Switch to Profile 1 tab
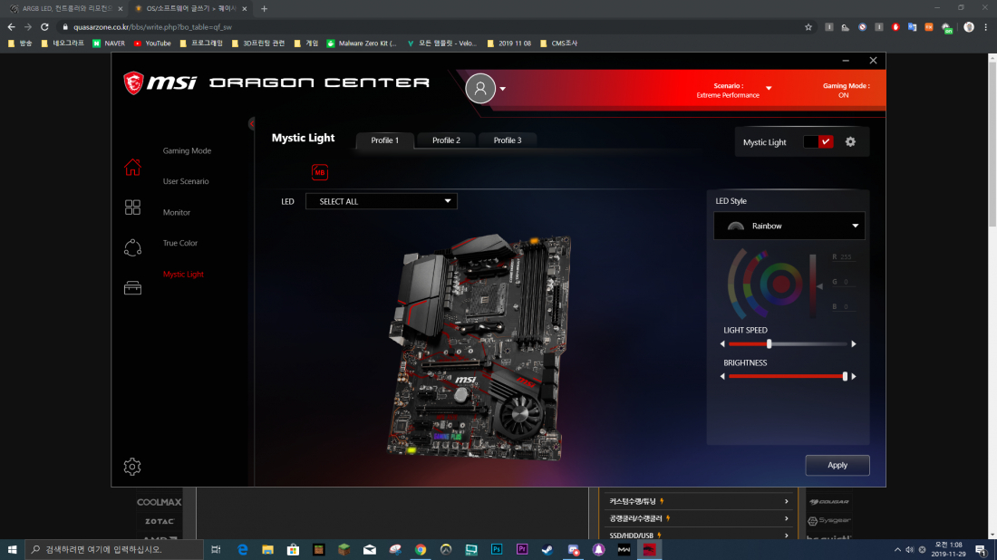 click(x=384, y=140)
